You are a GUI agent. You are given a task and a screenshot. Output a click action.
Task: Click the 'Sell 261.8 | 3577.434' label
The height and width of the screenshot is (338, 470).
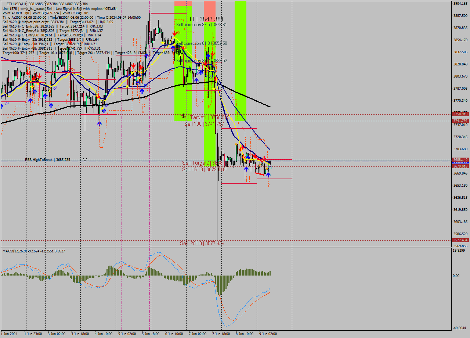[x=202, y=243]
